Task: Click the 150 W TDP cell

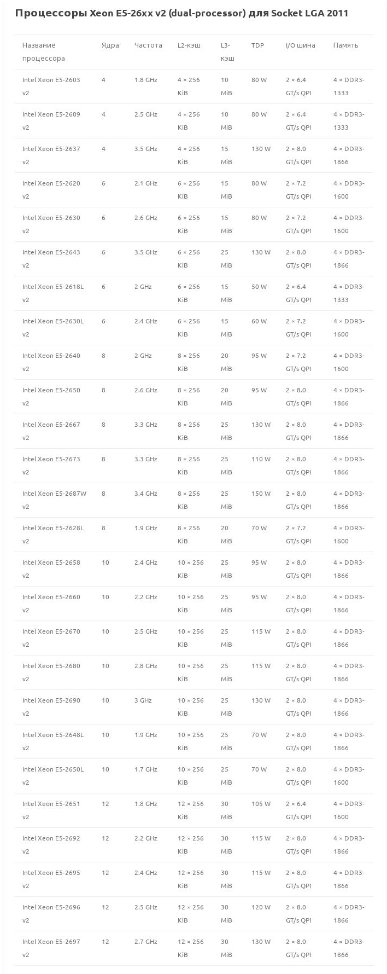Action: click(x=261, y=494)
